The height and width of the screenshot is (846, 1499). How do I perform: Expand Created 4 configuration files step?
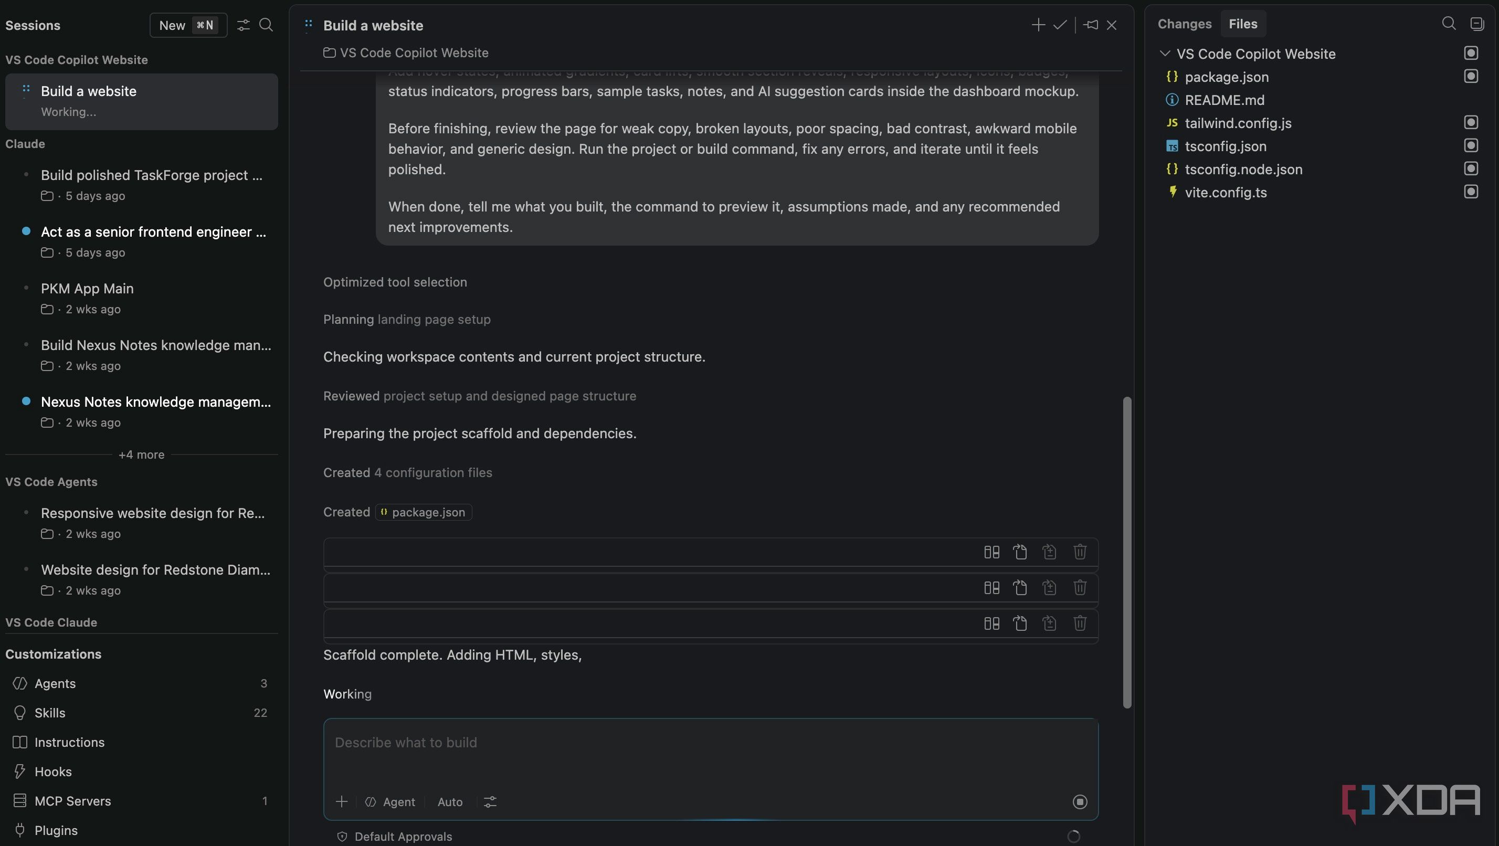407,472
